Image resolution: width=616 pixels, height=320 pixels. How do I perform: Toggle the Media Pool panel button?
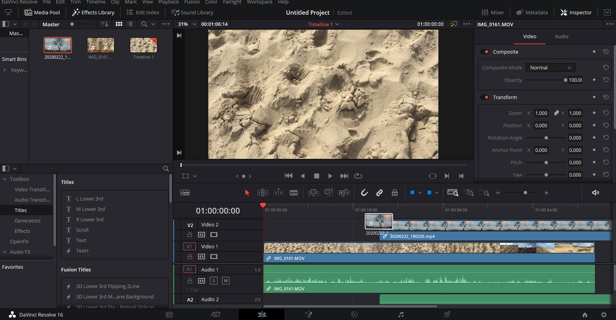pos(42,12)
